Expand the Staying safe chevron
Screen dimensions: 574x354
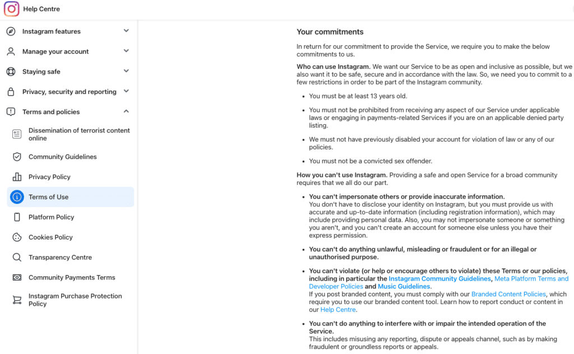(x=126, y=71)
